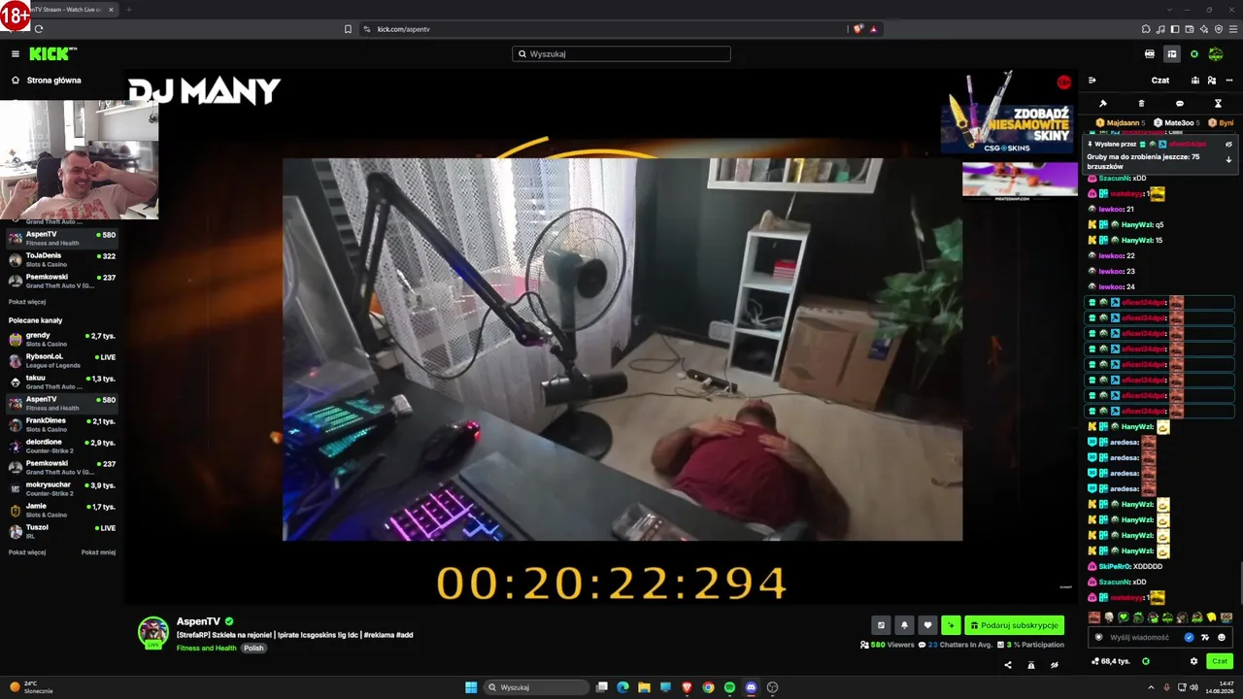This screenshot has height=699, width=1243.
Task: Share the stream via share icon
Action: click(x=1007, y=665)
